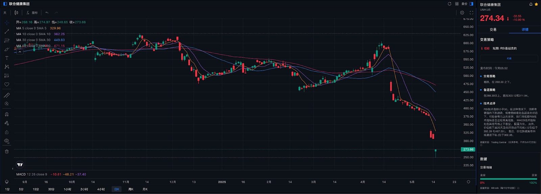Open the candlestick chart type dropdown

point(16,13)
